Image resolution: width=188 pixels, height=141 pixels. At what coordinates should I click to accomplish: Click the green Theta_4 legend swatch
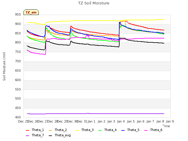(100, 130)
